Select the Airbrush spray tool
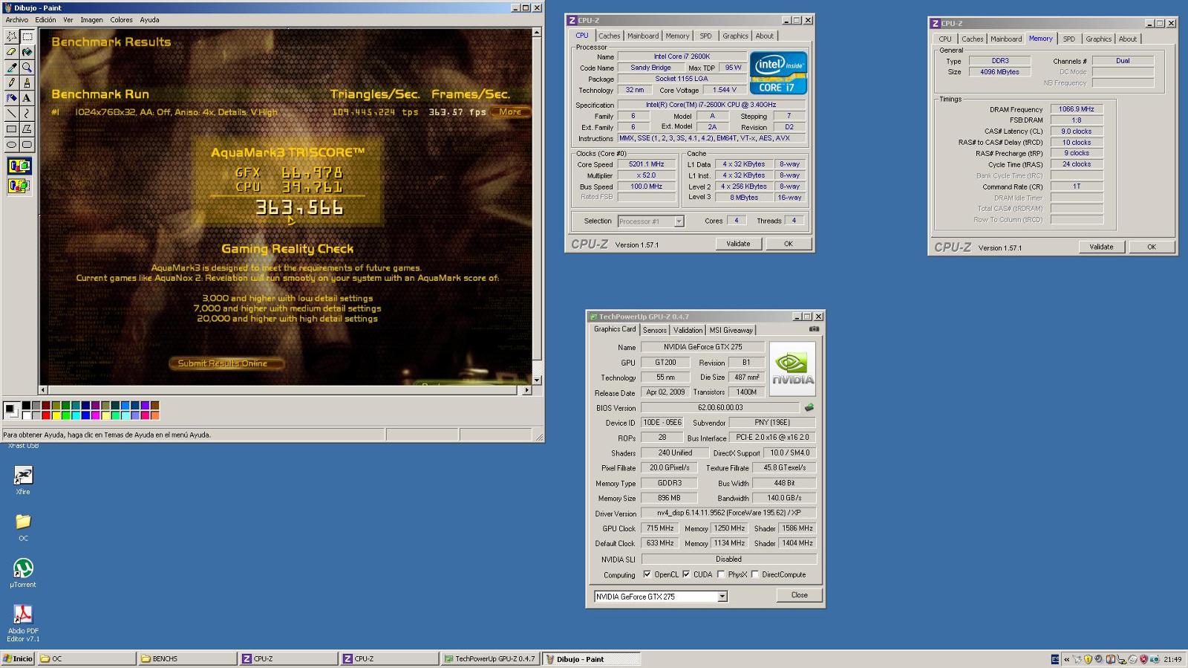This screenshot has height=668, width=1188. click(11, 98)
